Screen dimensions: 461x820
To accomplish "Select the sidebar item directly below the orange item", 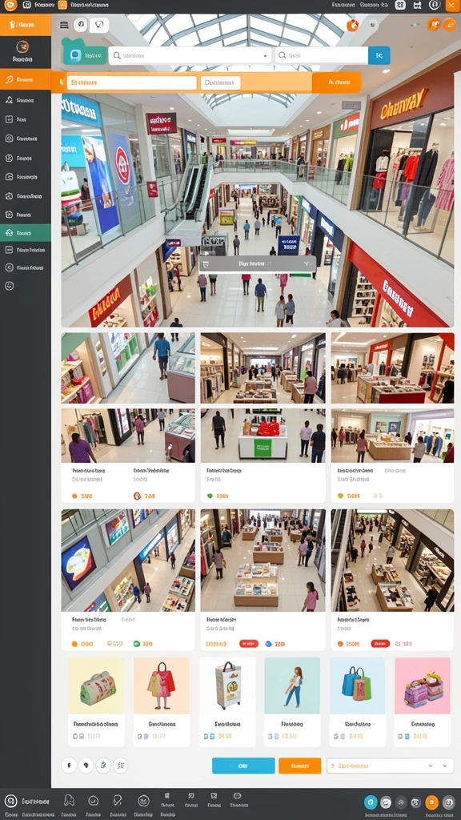I will (26, 100).
